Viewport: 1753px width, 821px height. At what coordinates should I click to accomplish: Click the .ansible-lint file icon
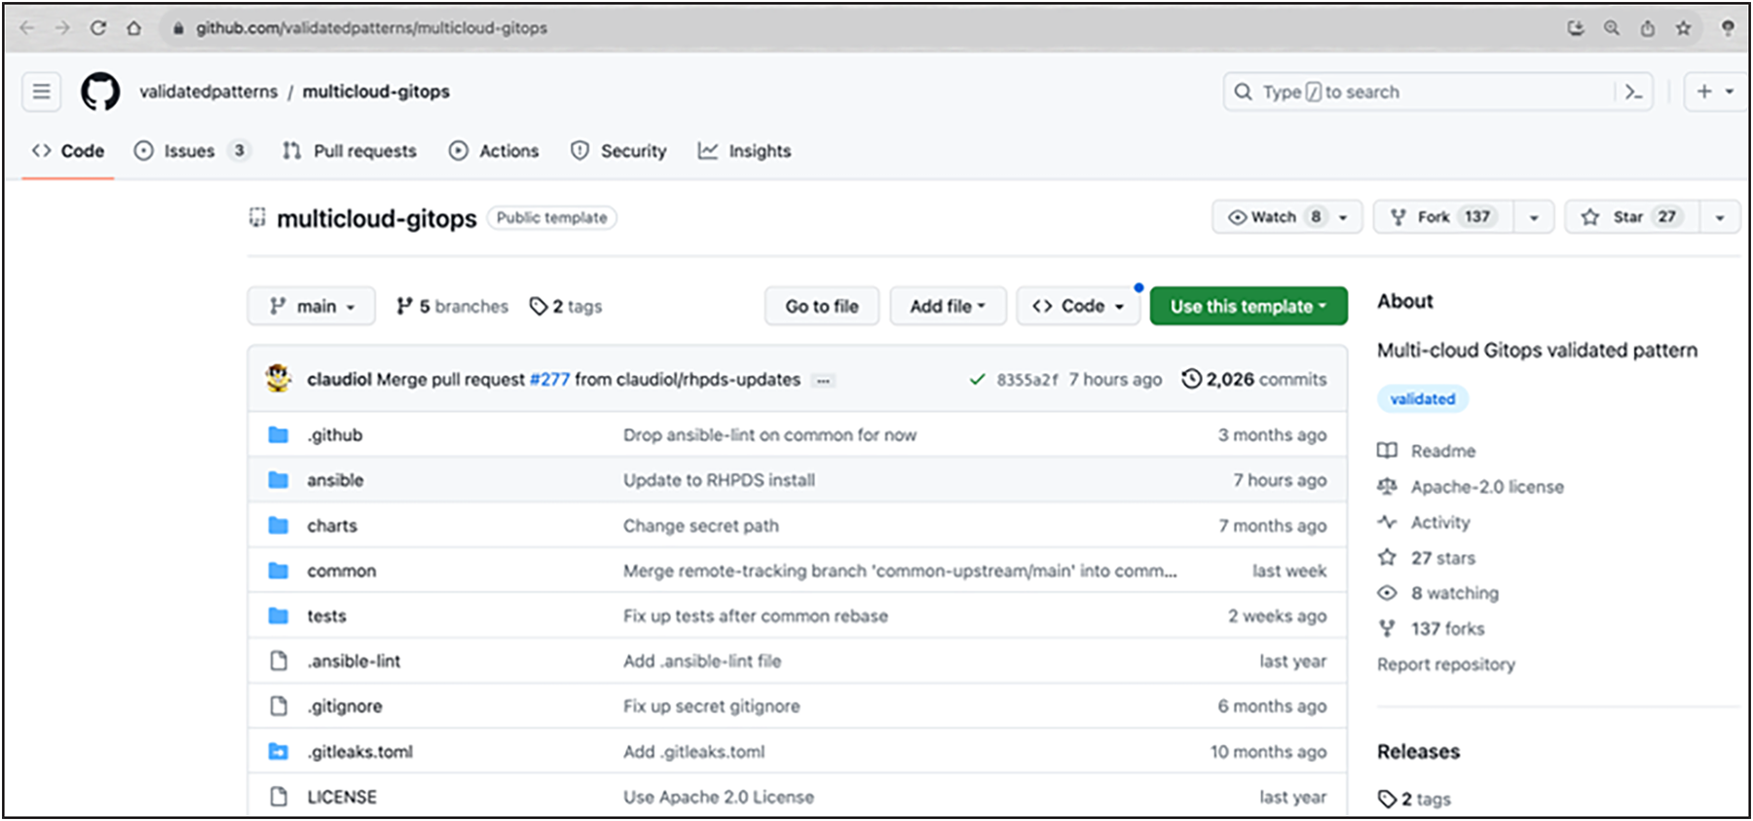(279, 661)
